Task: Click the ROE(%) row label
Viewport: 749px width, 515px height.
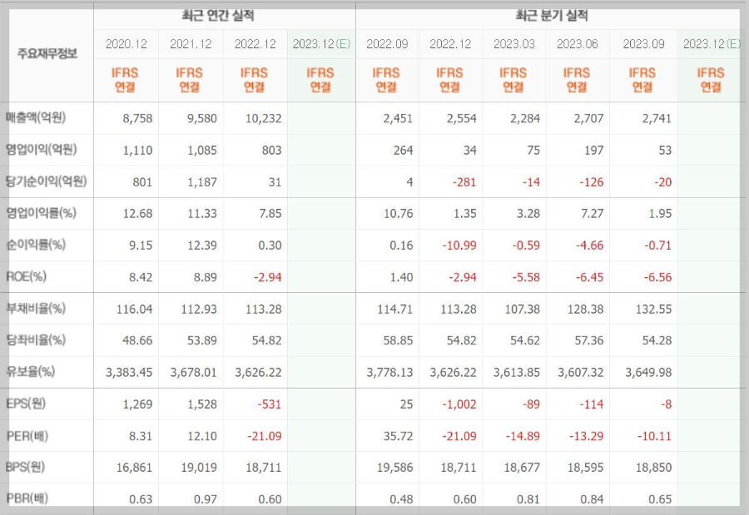Action: (26, 276)
